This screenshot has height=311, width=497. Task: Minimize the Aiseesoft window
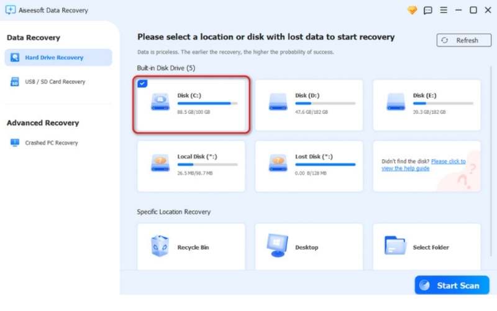[x=458, y=10]
